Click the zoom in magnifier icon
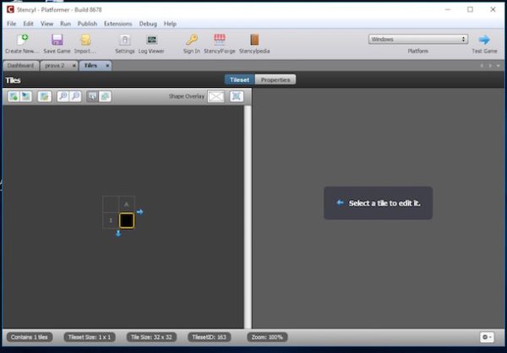The image size is (507, 353). pos(63,96)
